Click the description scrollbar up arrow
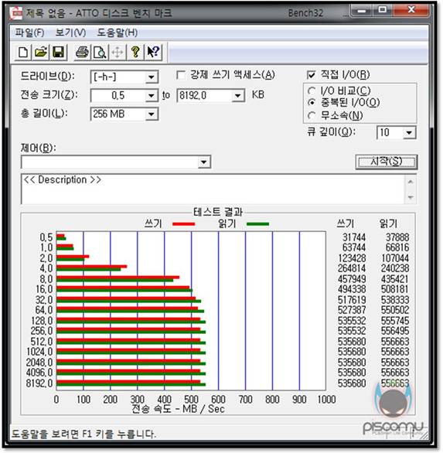 point(411,182)
